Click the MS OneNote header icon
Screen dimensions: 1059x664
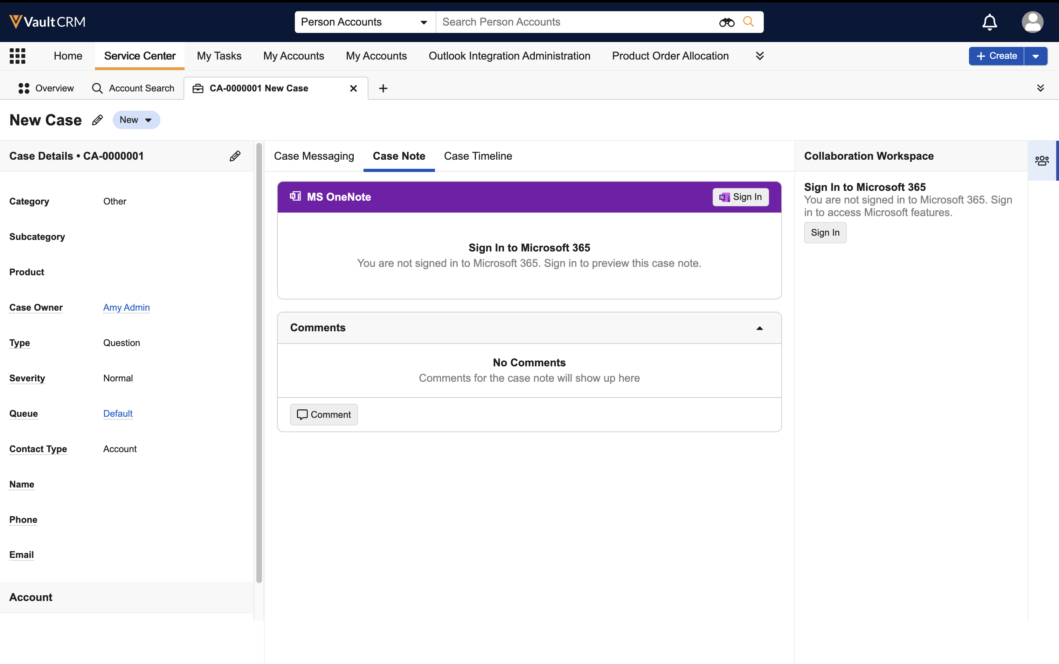[296, 196]
